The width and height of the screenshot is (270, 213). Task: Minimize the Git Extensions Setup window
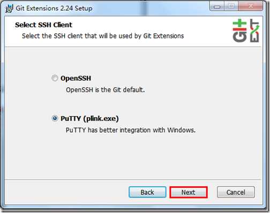tap(217, 7)
